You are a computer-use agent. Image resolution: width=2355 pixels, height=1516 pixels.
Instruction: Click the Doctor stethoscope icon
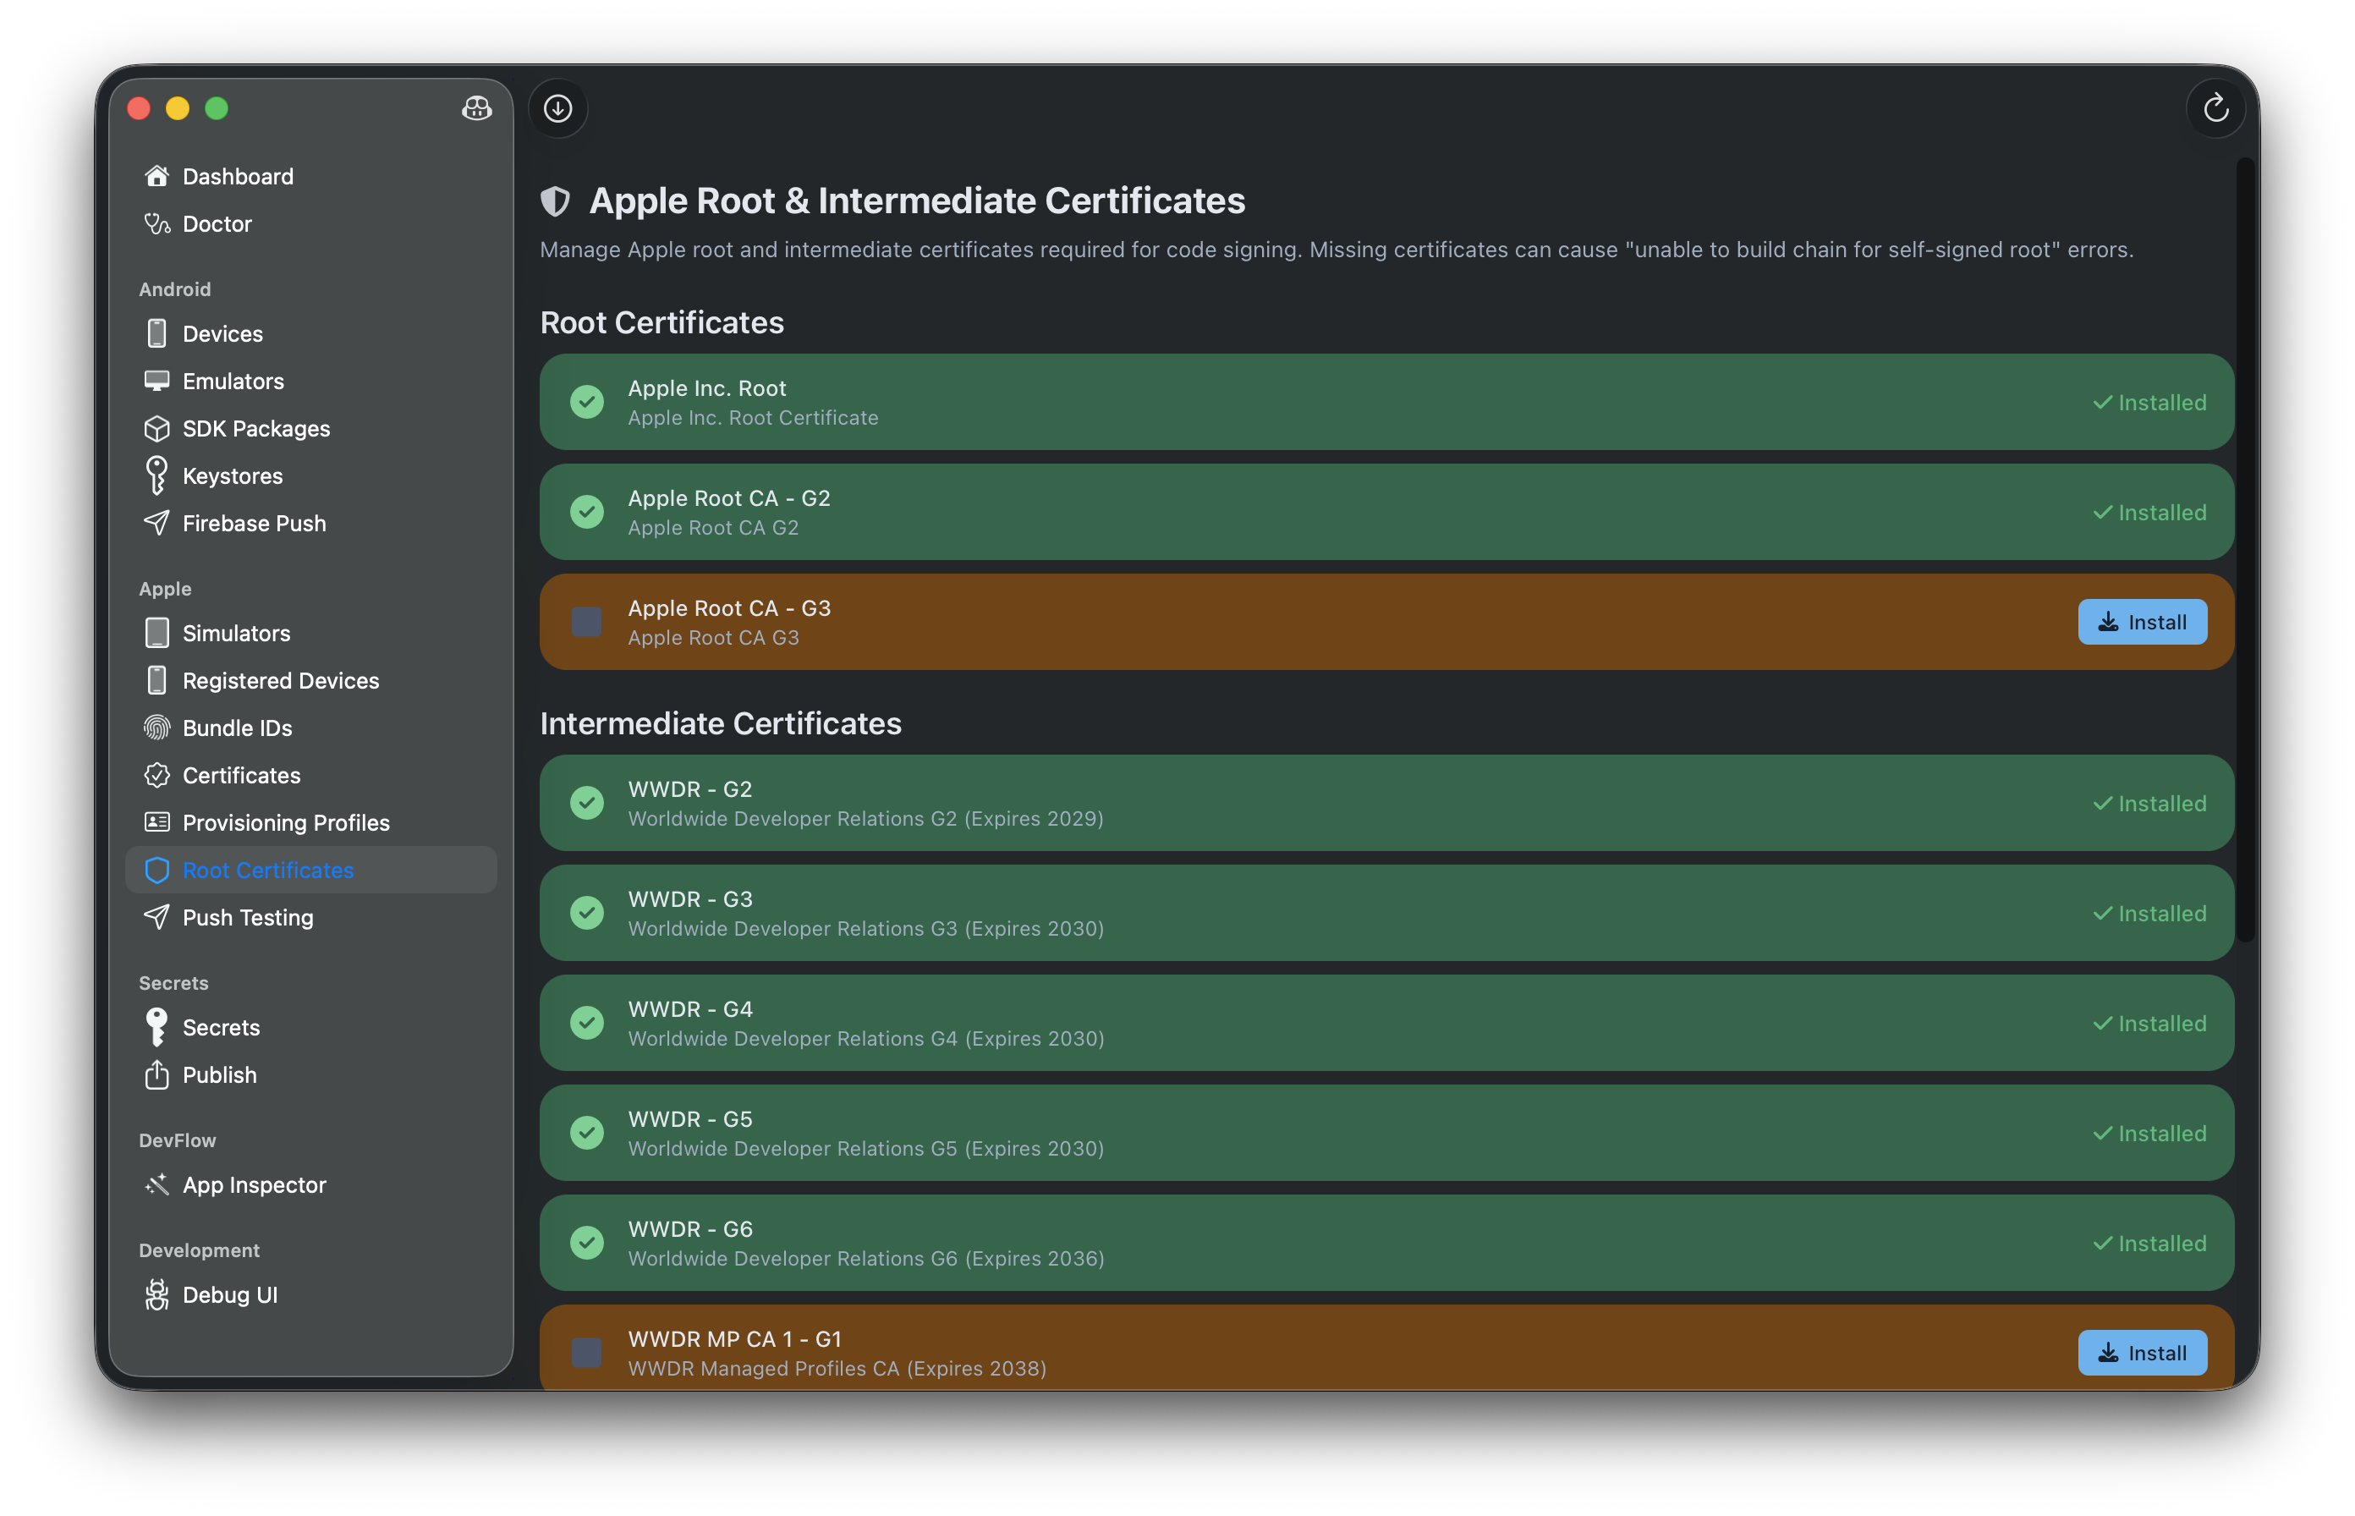point(156,223)
